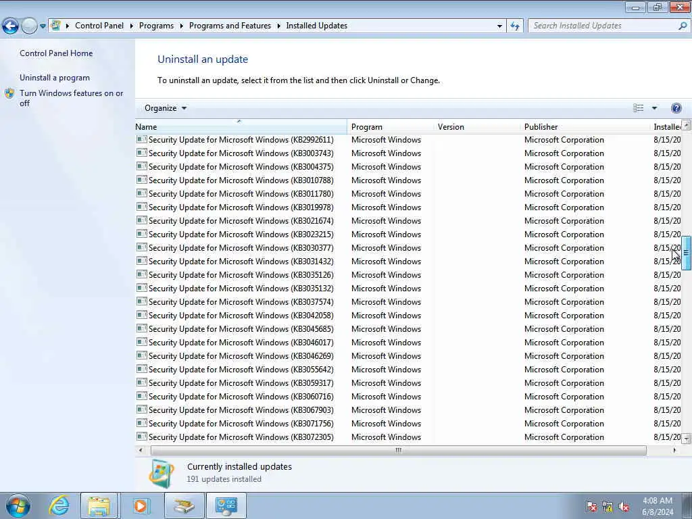Click the horizontal scrollbar left arrow
This screenshot has width=692, height=519.
(141, 450)
